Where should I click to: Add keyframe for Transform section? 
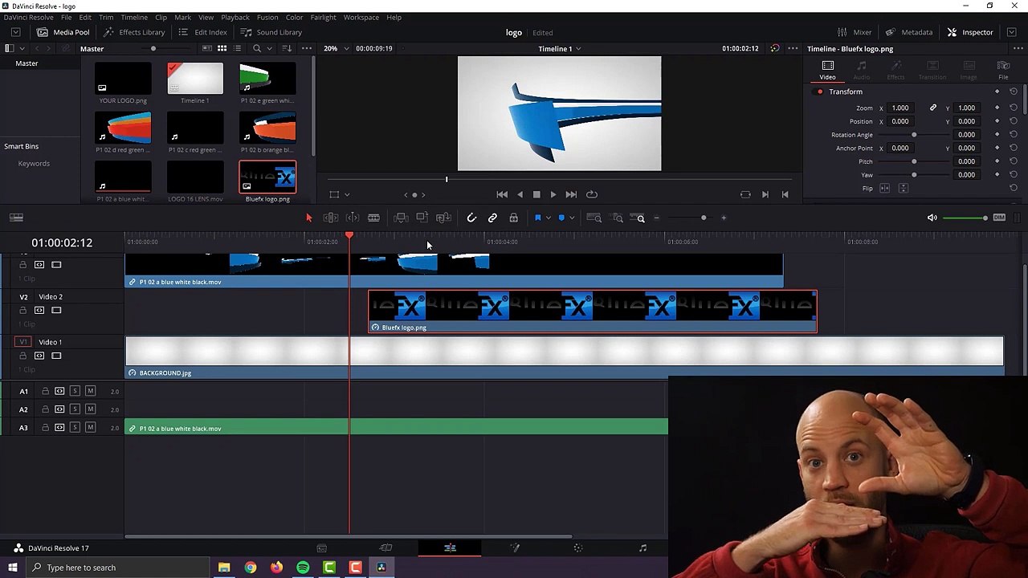[x=997, y=92]
